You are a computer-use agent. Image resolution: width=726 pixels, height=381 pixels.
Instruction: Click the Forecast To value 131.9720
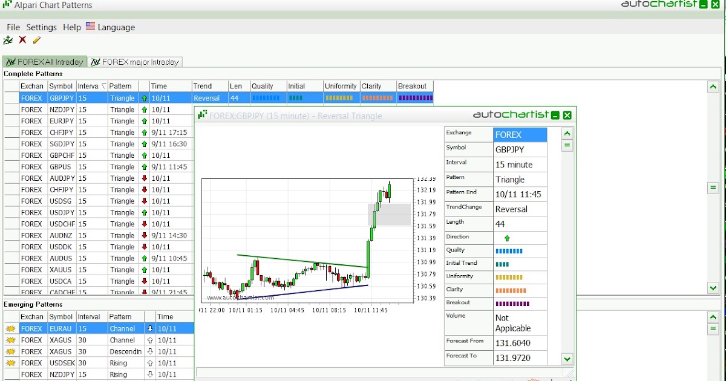tap(520, 358)
